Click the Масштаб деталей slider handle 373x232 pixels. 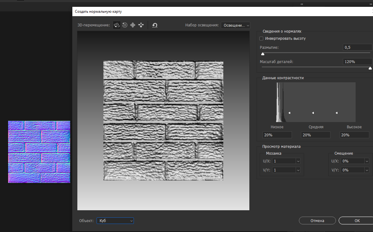pos(370,68)
